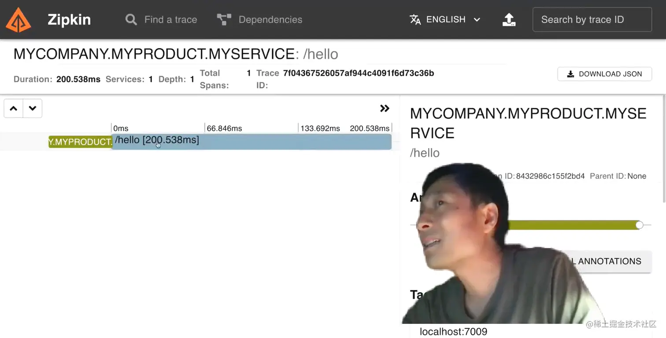Click the 133.692ms timeline tick label

pyautogui.click(x=320, y=129)
